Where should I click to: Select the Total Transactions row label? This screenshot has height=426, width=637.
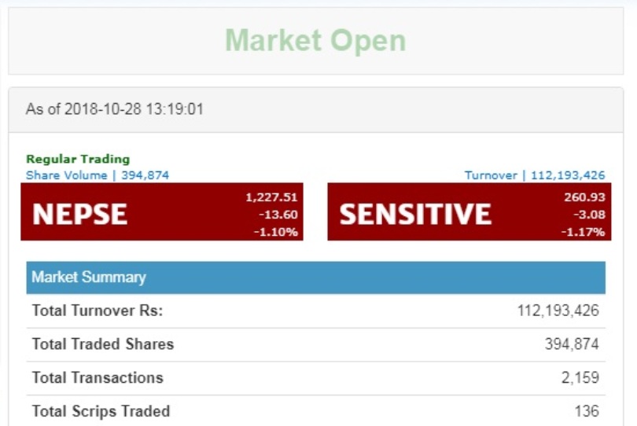98,378
